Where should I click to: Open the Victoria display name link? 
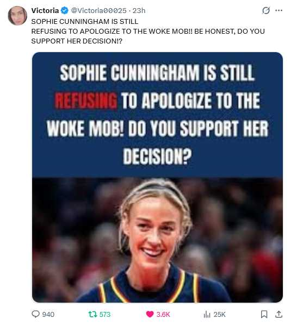click(45, 10)
